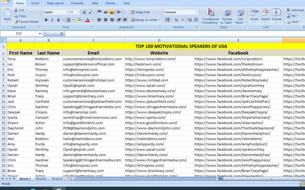Screen dimensions: 305x190
Task: Open the View tab
Action: 126,3
